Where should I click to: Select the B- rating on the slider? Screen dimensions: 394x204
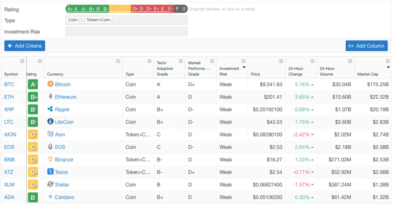tap(106, 9)
